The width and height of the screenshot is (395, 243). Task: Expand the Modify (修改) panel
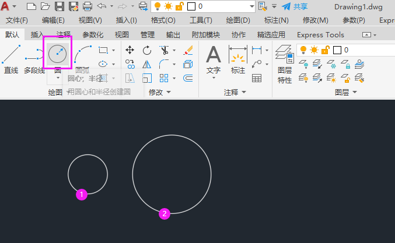tap(160, 92)
